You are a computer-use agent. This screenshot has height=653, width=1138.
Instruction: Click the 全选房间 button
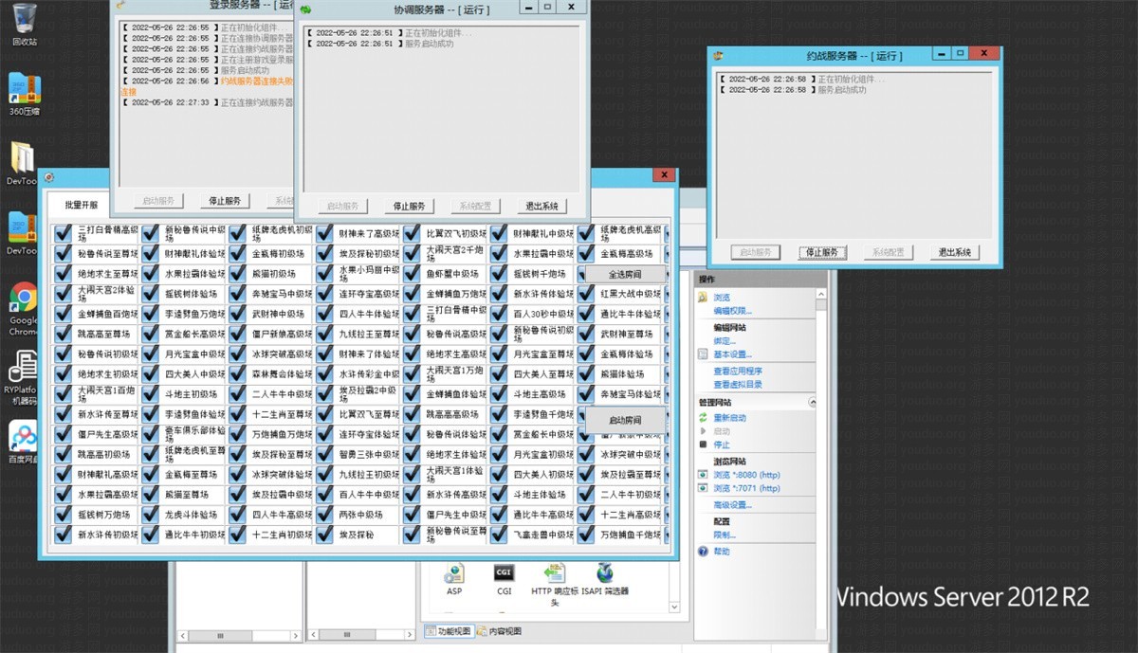(625, 274)
